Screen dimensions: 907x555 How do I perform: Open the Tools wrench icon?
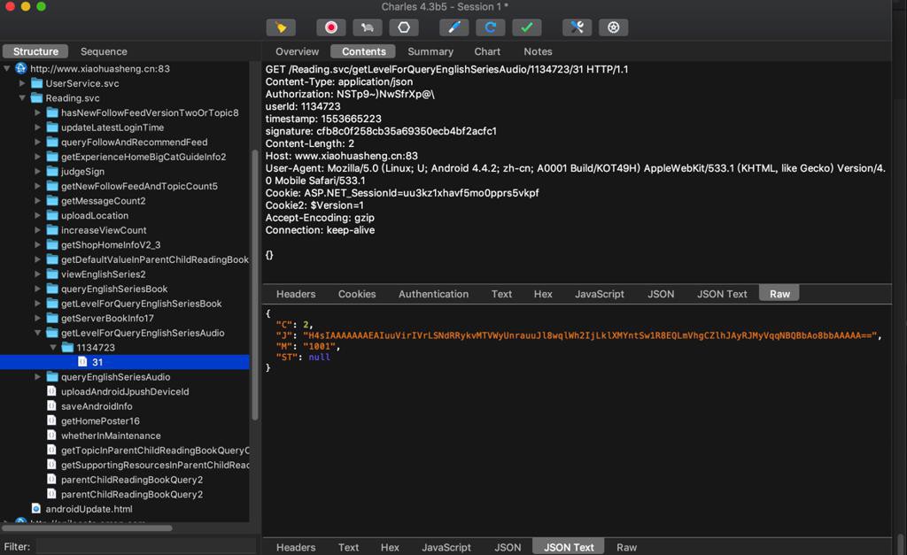(577, 27)
